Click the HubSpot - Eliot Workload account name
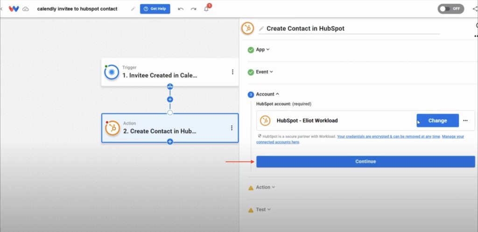Viewport: 478px width, 232px height. tap(307, 120)
